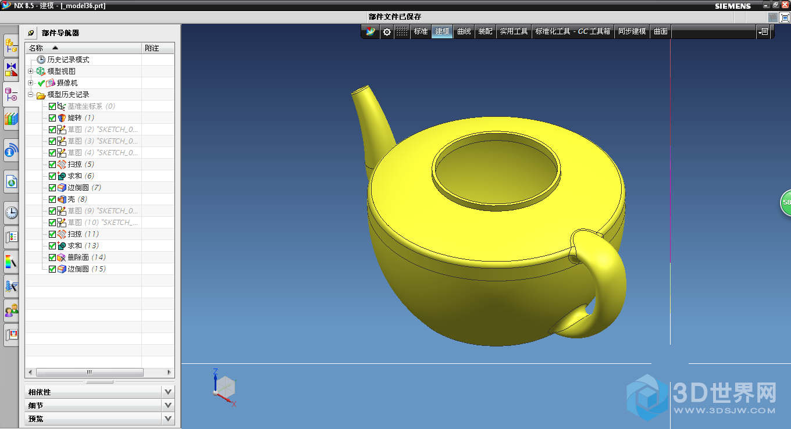Open the Roles sidebar tab
Viewport: 791px width, 429px height.
coord(11,310)
